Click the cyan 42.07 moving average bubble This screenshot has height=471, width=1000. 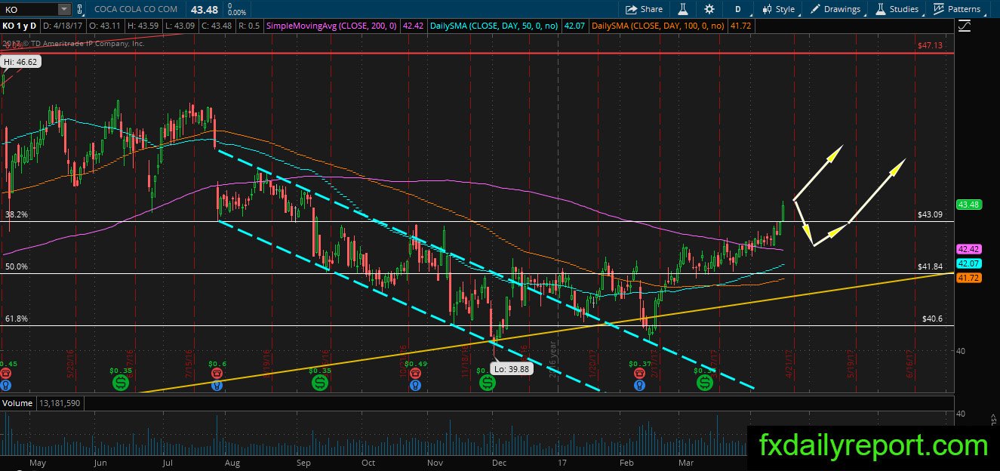[968, 263]
